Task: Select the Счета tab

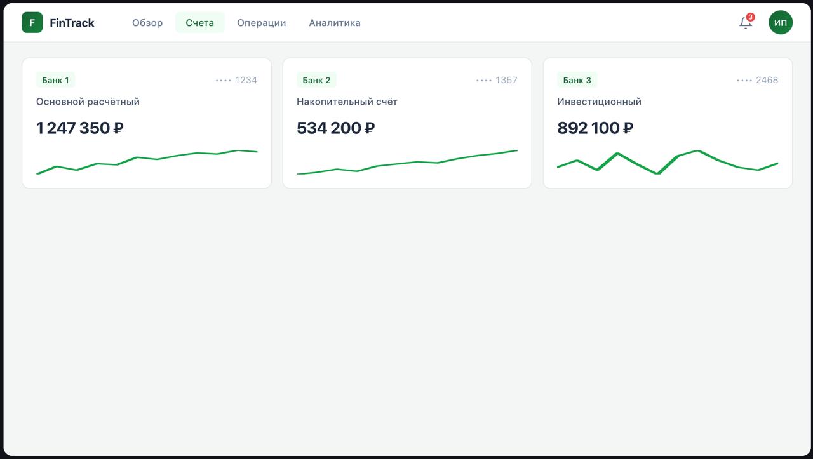Action: pos(200,23)
